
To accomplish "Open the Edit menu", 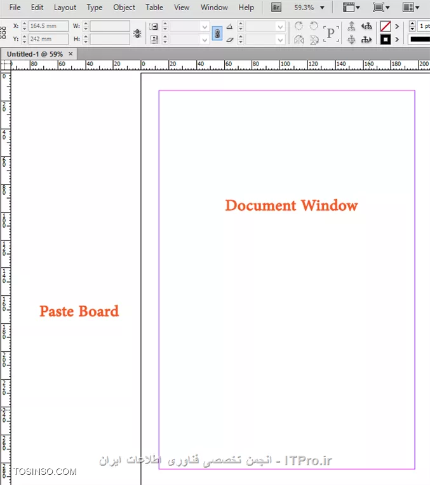I will coord(37,8).
